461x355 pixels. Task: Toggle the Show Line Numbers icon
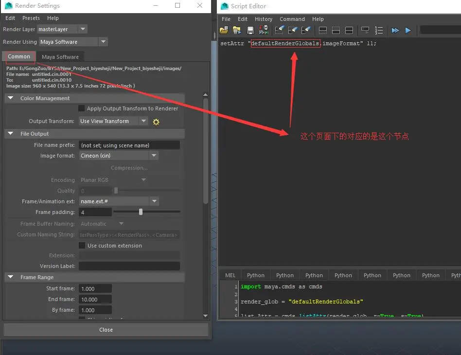pos(379,30)
